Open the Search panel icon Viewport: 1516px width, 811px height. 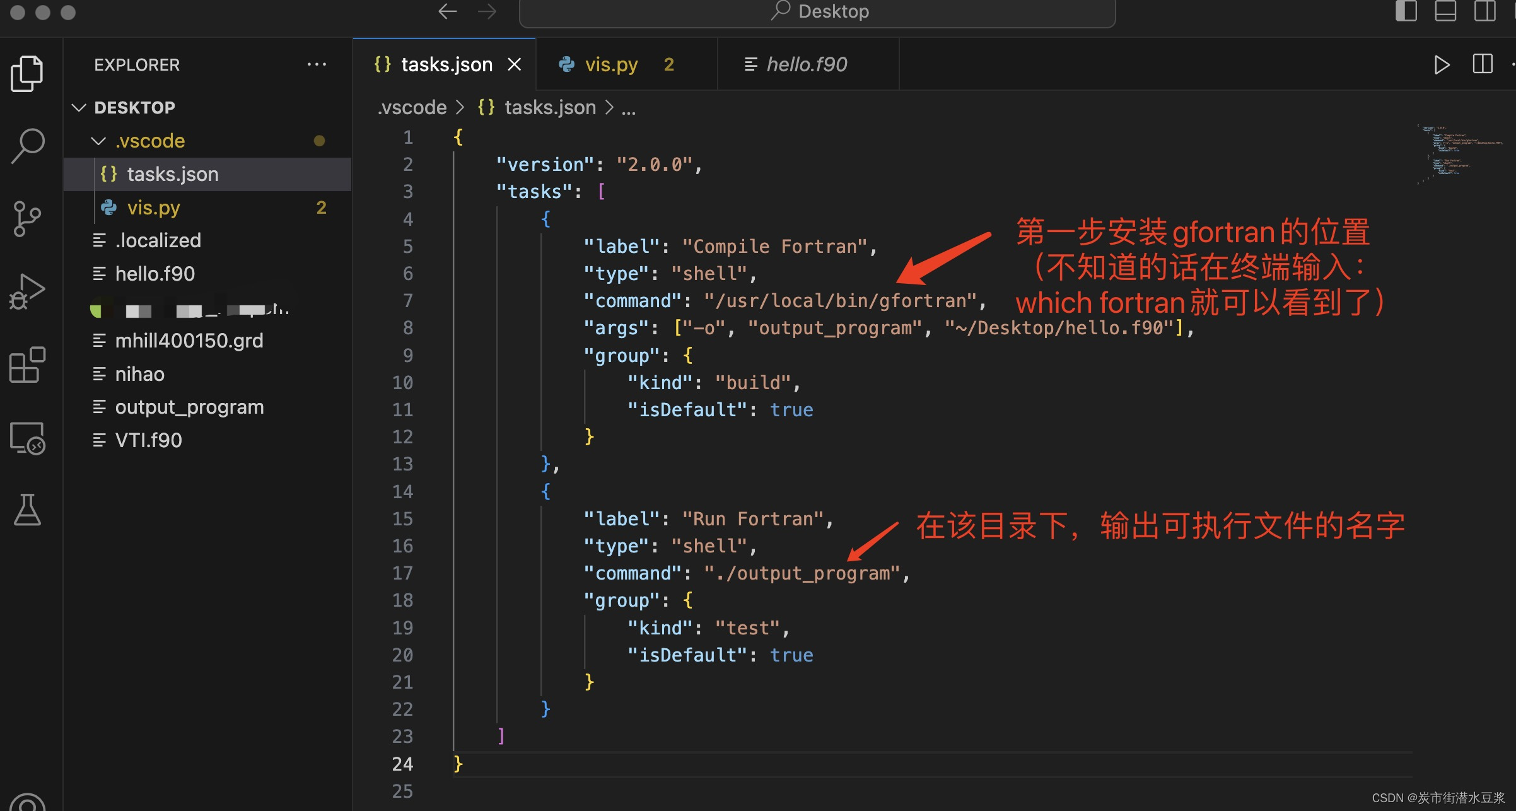click(x=28, y=144)
